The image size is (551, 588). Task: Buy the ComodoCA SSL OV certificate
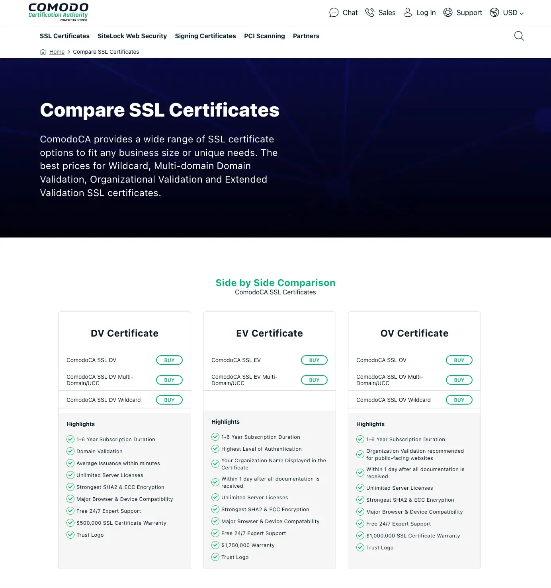tap(459, 360)
